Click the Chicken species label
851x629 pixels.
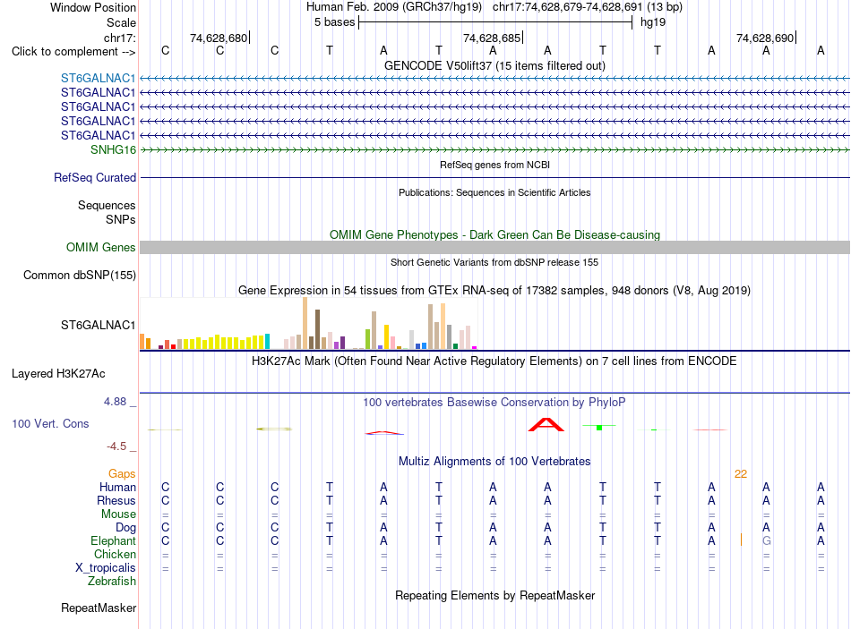(x=115, y=554)
